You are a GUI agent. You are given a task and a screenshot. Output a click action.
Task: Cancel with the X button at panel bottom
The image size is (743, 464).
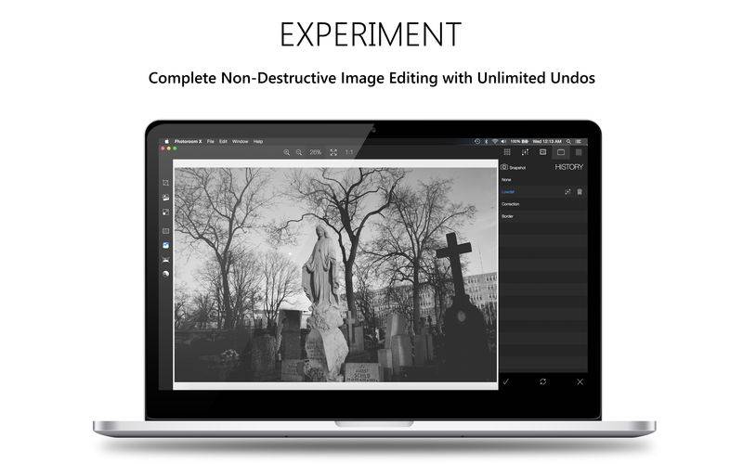point(580,381)
